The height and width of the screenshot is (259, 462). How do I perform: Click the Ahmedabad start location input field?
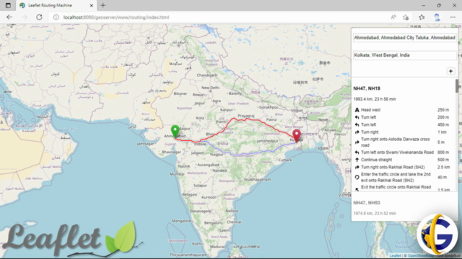coord(404,37)
